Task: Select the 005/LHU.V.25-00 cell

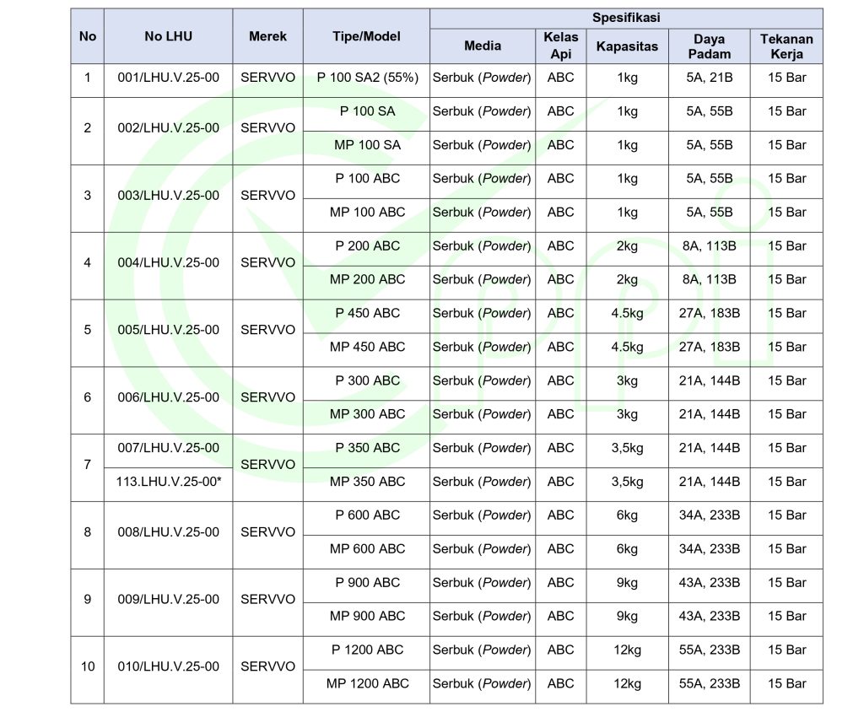Action: point(168,330)
